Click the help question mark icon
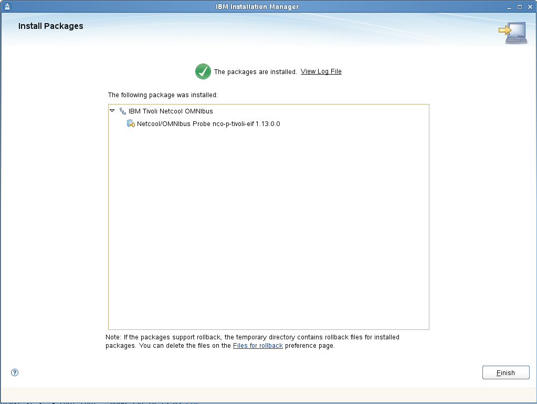The height and width of the screenshot is (404, 537). pyautogui.click(x=15, y=372)
